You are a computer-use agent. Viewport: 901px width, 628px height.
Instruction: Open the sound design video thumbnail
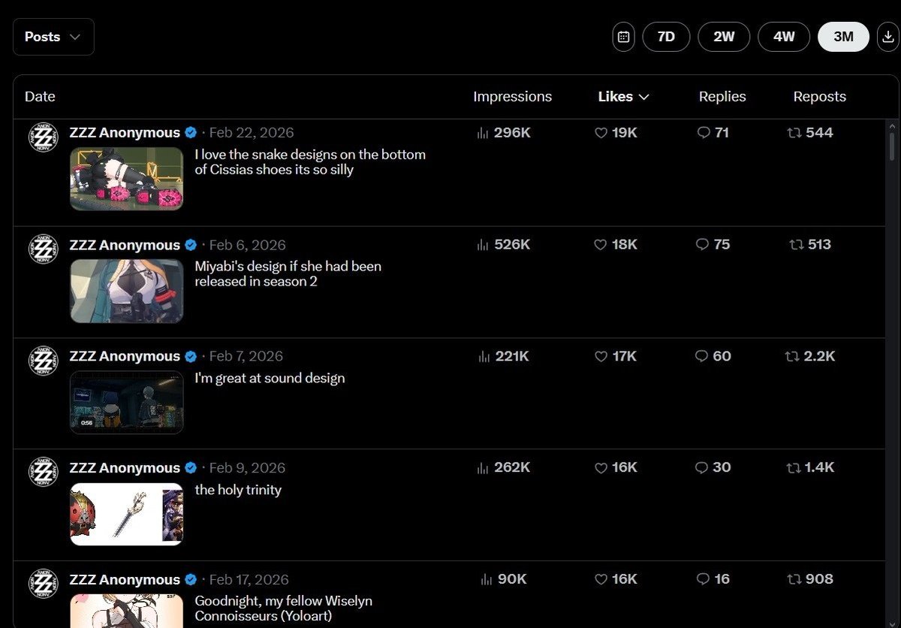(127, 402)
